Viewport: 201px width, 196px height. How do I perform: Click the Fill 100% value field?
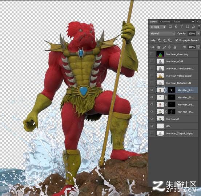point(192,47)
